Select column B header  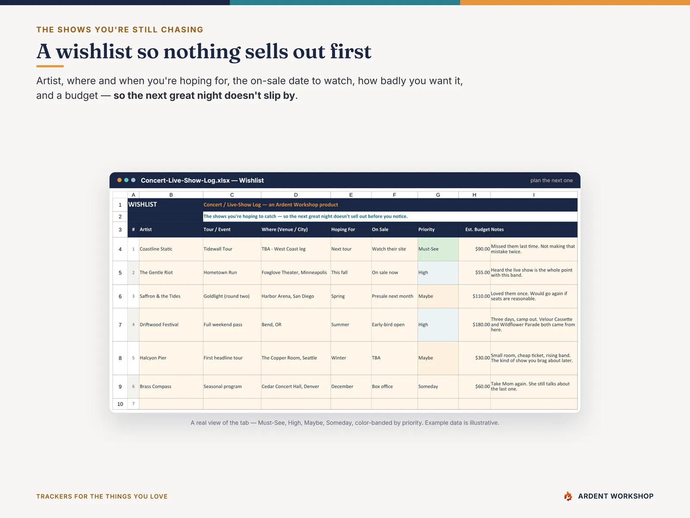click(x=171, y=195)
